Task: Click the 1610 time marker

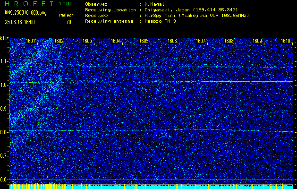Action: pos(286,41)
